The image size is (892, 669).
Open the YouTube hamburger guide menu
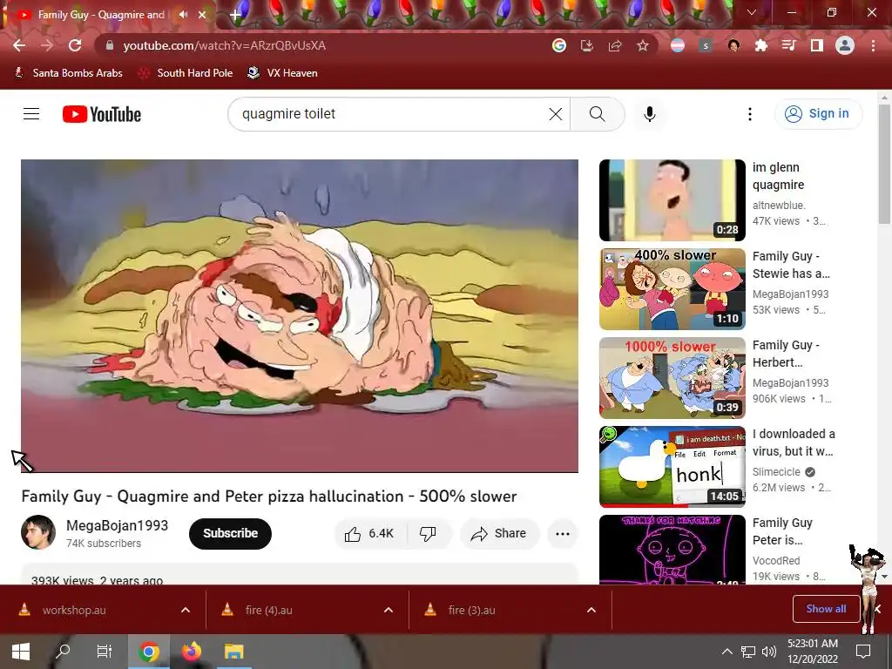click(31, 114)
